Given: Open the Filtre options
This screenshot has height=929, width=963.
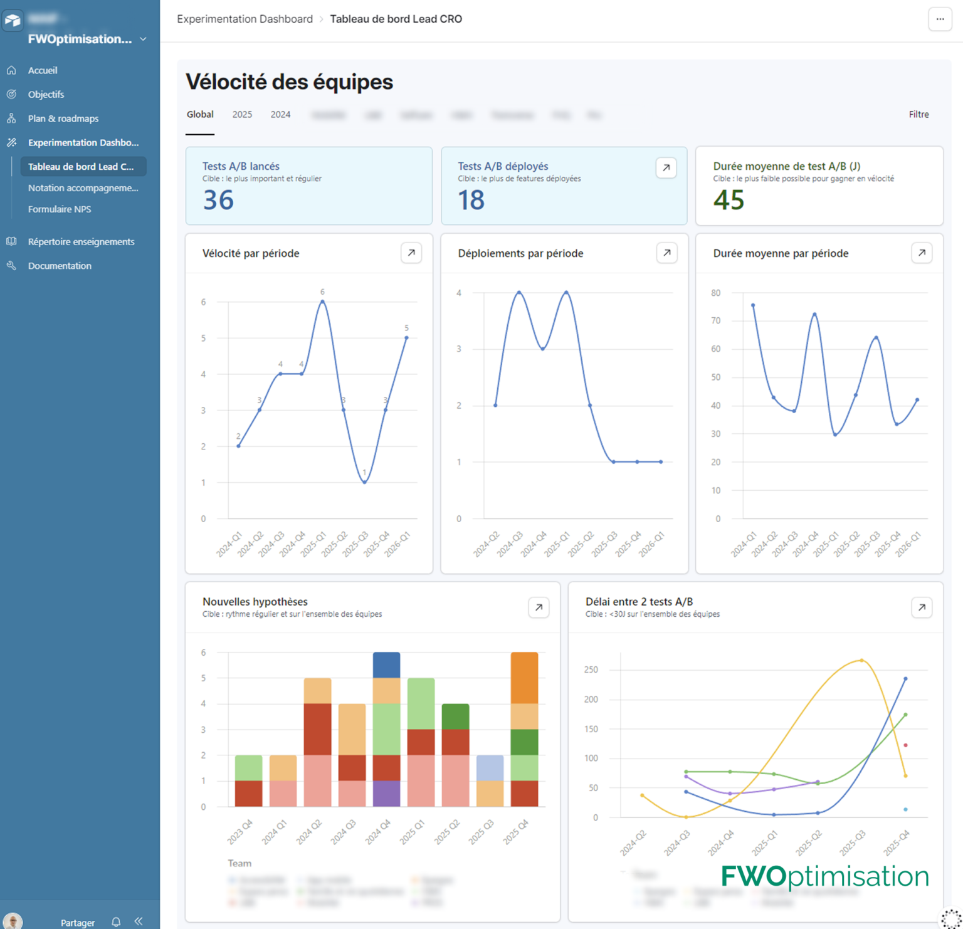Looking at the screenshot, I should 918,114.
